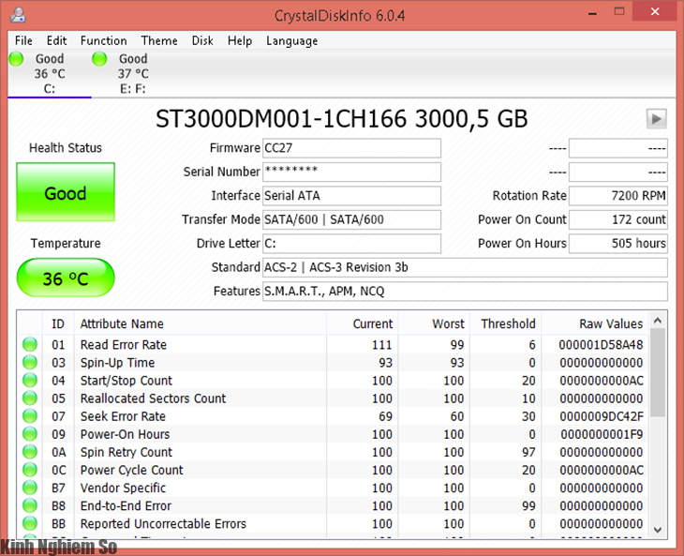Click the CrystalDiskInfo app icon in title bar
The image size is (684, 556).
click(18, 15)
